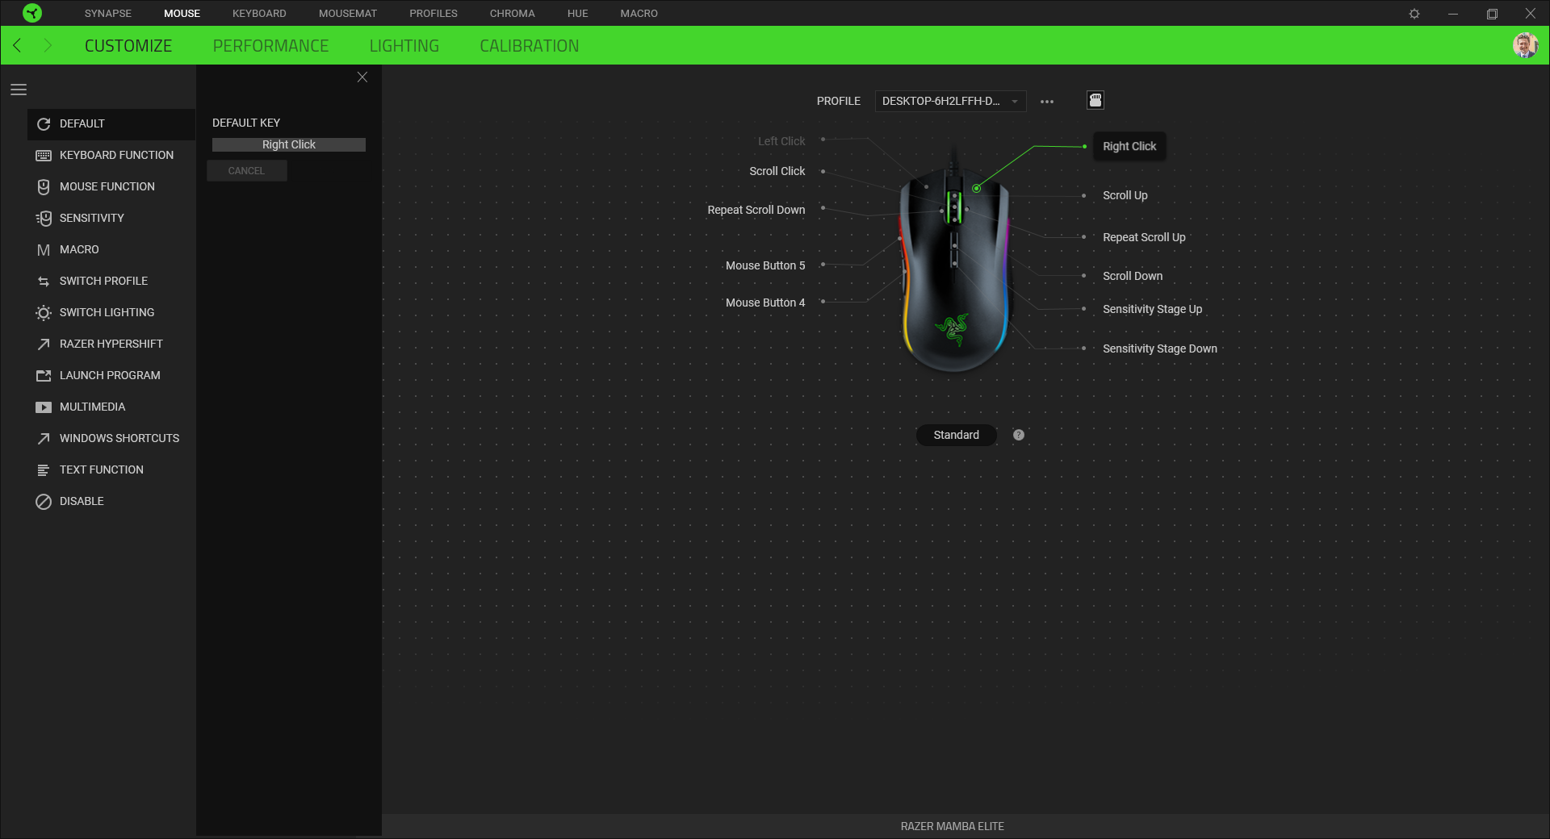
Task: Select Launch Program icon
Action: tap(44, 376)
